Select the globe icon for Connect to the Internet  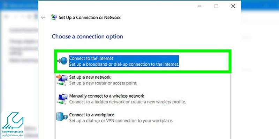click(x=62, y=61)
